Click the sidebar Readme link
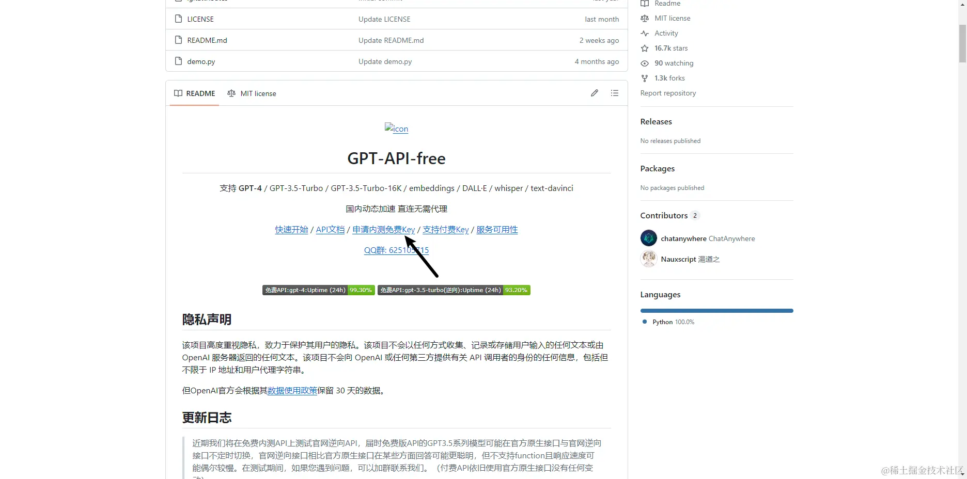967x479 pixels. (667, 4)
